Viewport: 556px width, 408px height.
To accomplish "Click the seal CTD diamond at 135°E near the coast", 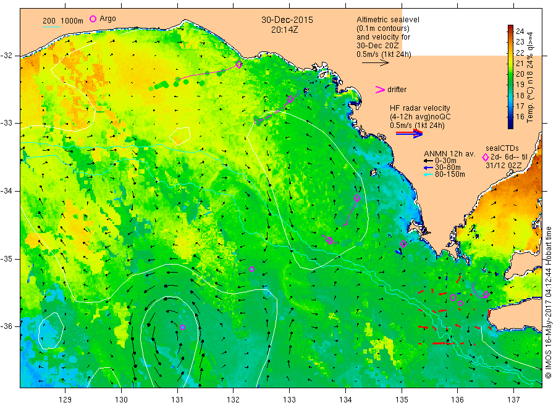I will click(x=403, y=244).
